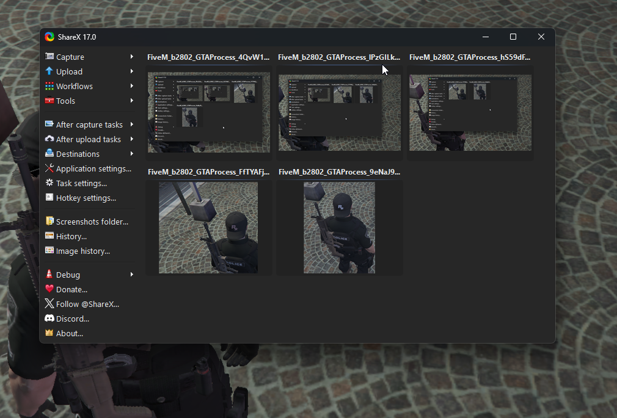Click file name FiveM_b2802_GTAProcess_IPzGILk...

coord(339,57)
